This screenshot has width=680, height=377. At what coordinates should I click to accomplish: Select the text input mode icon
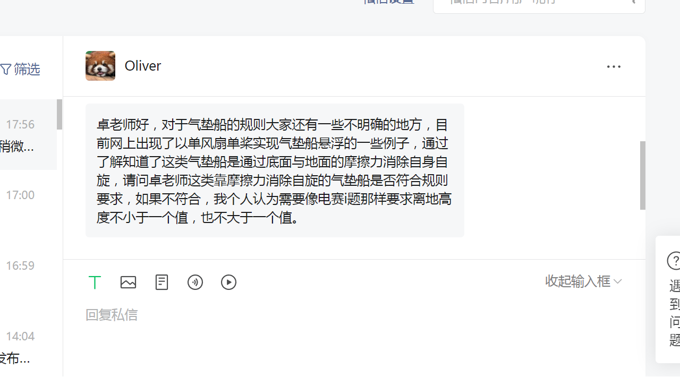tap(95, 282)
